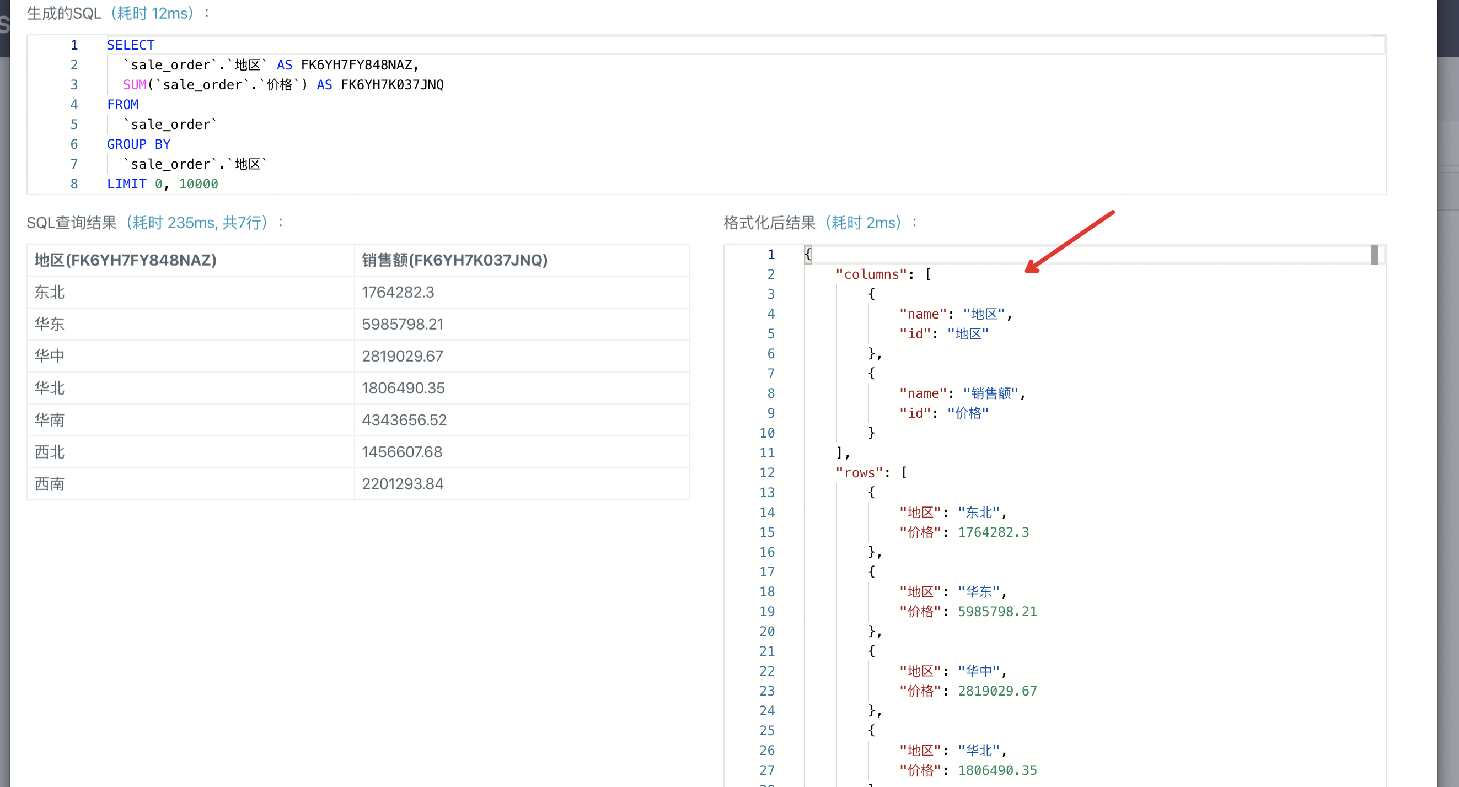Screen dimensions: 1459x787
Task: Click line number 12 in the JSON gutter
Action: [767, 472]
